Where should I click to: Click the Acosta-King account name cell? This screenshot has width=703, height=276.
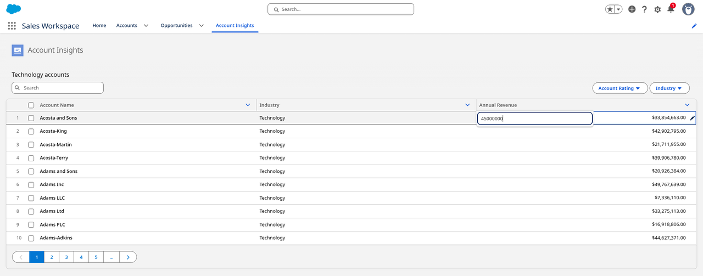(x=146, y=132)
